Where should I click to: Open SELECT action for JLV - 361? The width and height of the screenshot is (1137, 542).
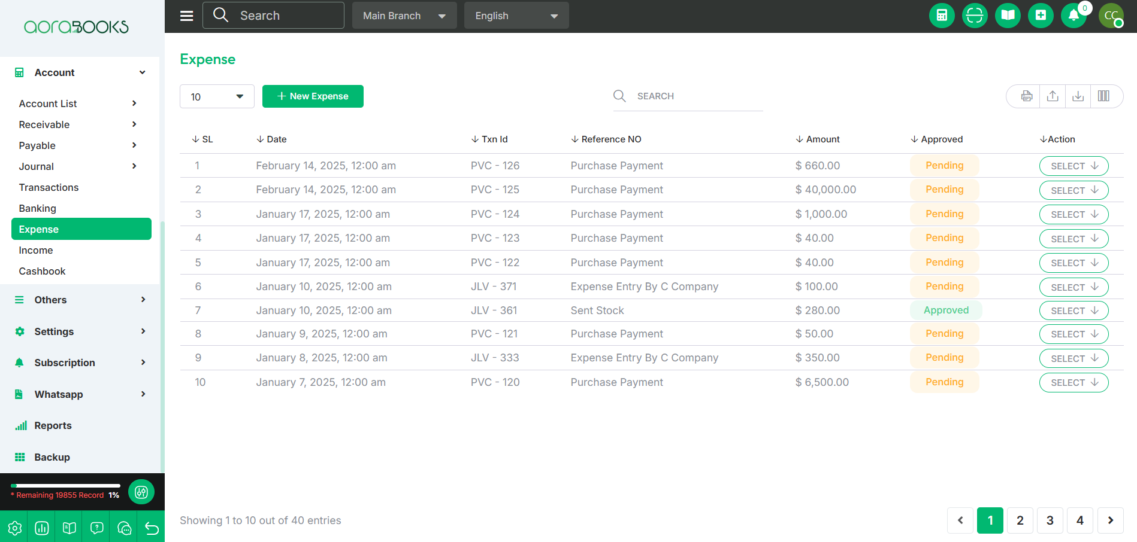(x=1074, y=310)
